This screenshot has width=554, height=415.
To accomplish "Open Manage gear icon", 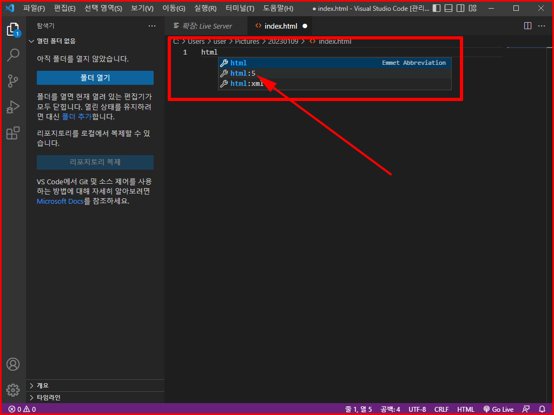I will [x=13, y=390].
